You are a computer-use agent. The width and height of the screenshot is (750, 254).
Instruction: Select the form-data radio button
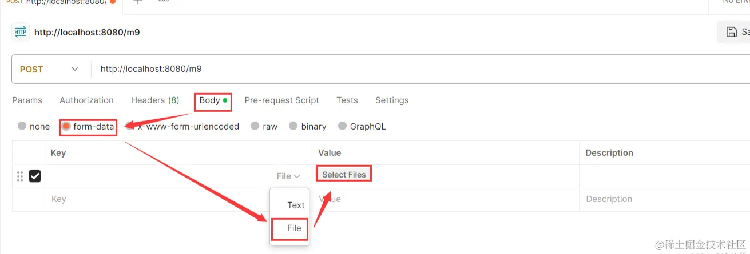pos(66,126)
